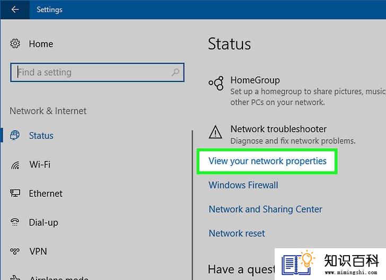The height and width of the screenshot is (280, 386).
Task: Click the Home gear icon
Action: 15,43
